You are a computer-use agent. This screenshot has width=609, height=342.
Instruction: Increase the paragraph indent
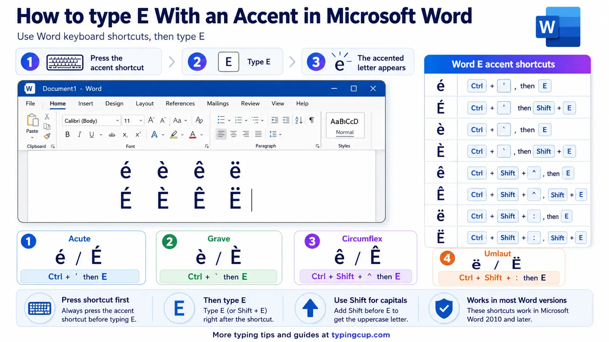point(286,120)
